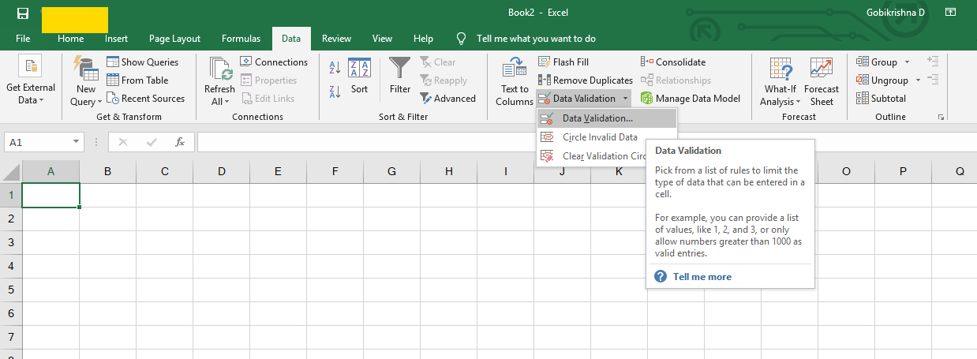Image resolution: width=977 pixels, height=359 pixels.
Task: Expand the Data Validation dropdown arrow
Action: pos(625,99)
